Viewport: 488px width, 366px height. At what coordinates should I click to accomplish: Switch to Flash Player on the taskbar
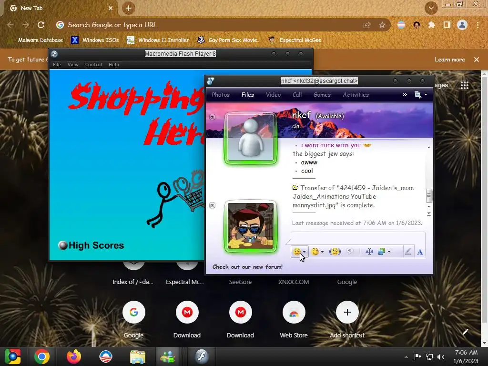pyautogui.click(x=202, y=356)
